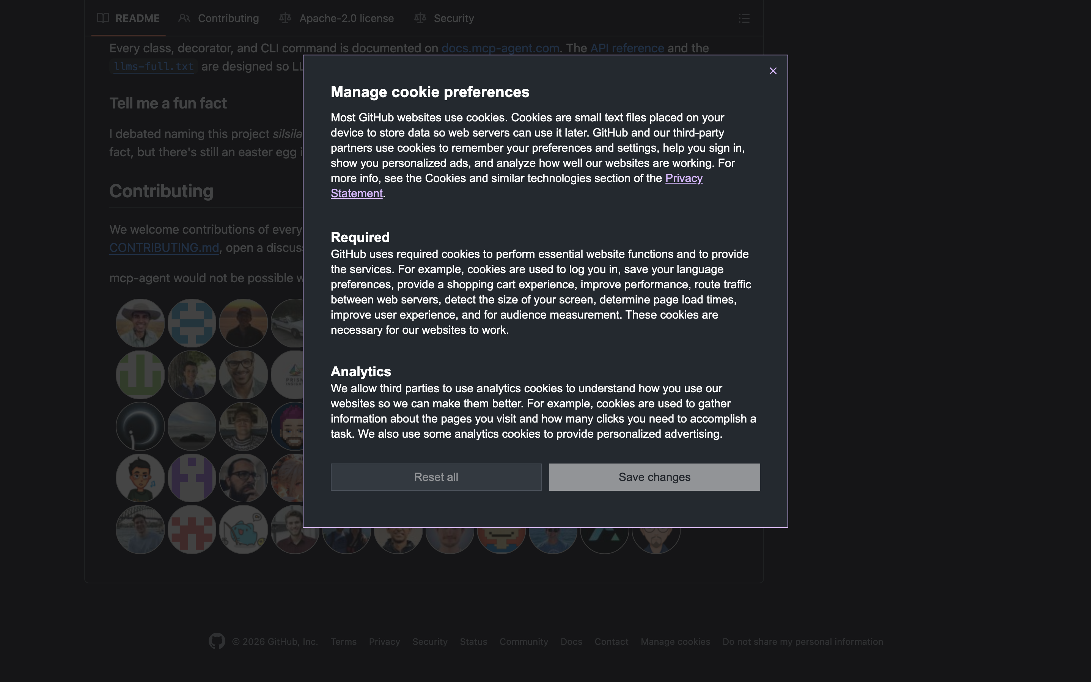
Task: Open Do not share my personal information
Action: [x=802, y=641]
